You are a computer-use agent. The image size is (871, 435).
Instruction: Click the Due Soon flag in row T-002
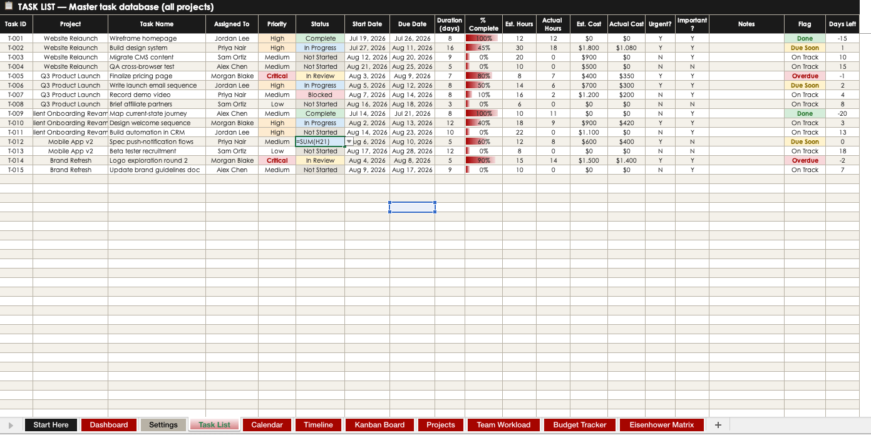click(x=805, y=48)
